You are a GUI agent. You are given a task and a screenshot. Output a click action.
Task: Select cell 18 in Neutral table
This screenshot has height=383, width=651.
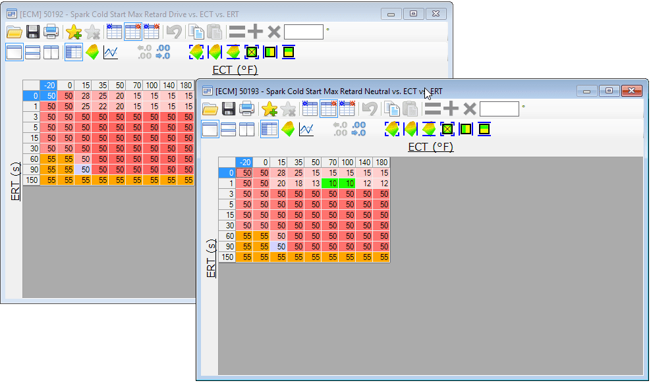[296, 183]
